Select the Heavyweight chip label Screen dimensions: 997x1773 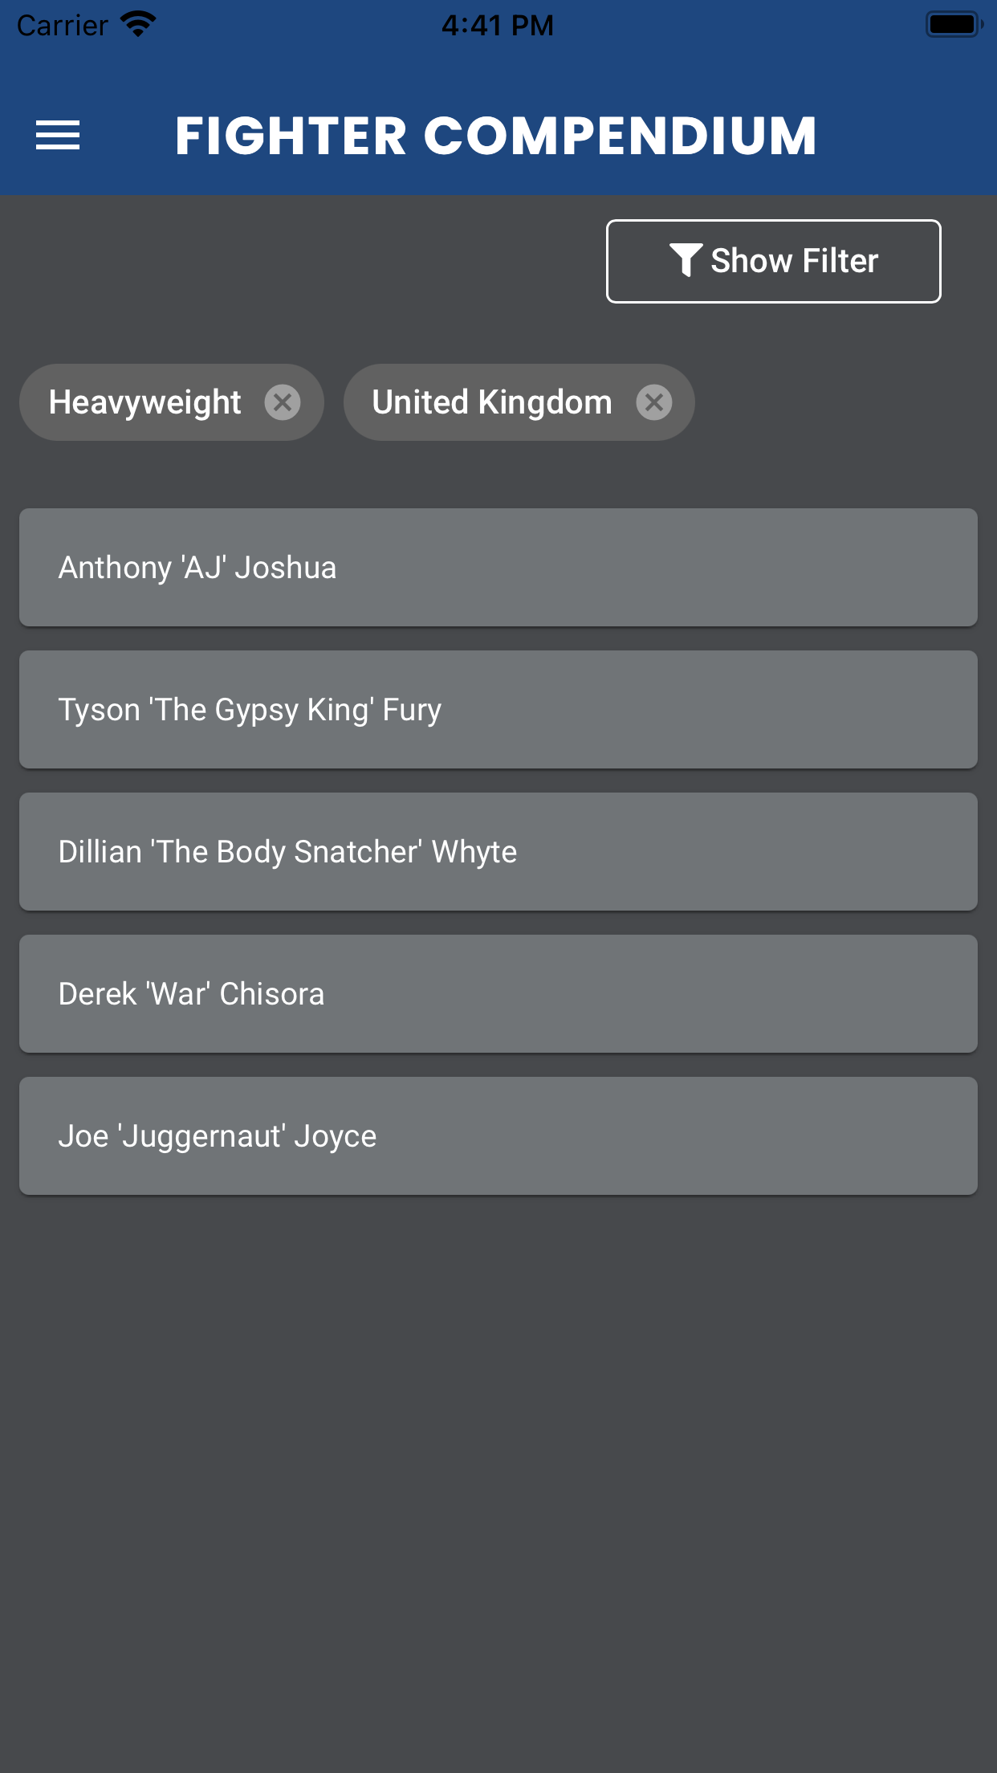point(145,402)
